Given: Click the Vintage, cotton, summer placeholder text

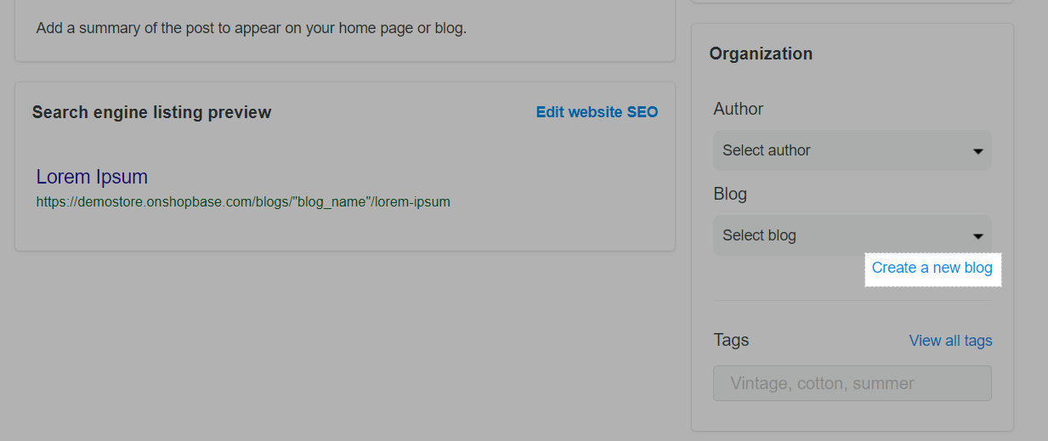Looking at the screenshot, I should (x=822, y=383).
